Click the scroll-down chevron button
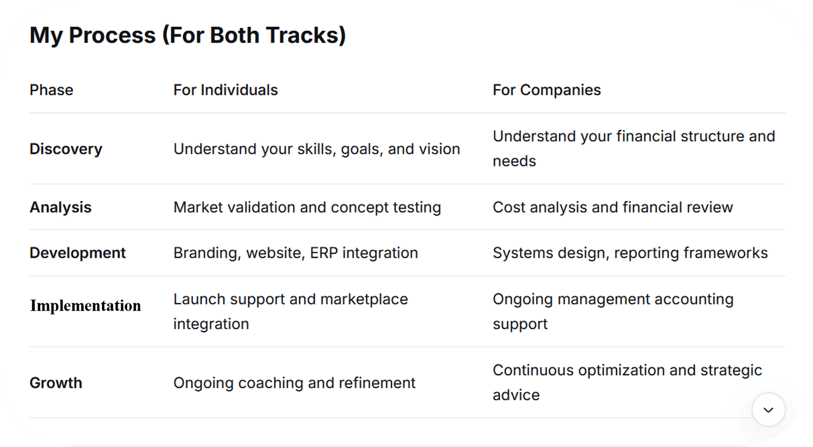The width and height of the screenshot is (813, 447). (768, 410)
